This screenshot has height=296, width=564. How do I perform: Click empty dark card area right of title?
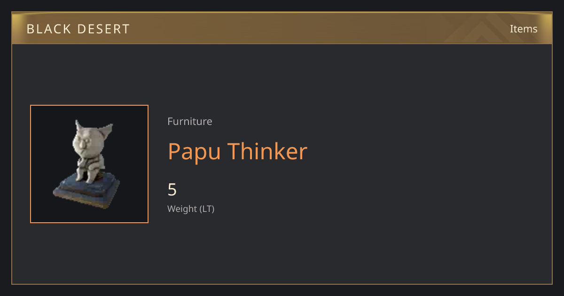pos(423,155)
